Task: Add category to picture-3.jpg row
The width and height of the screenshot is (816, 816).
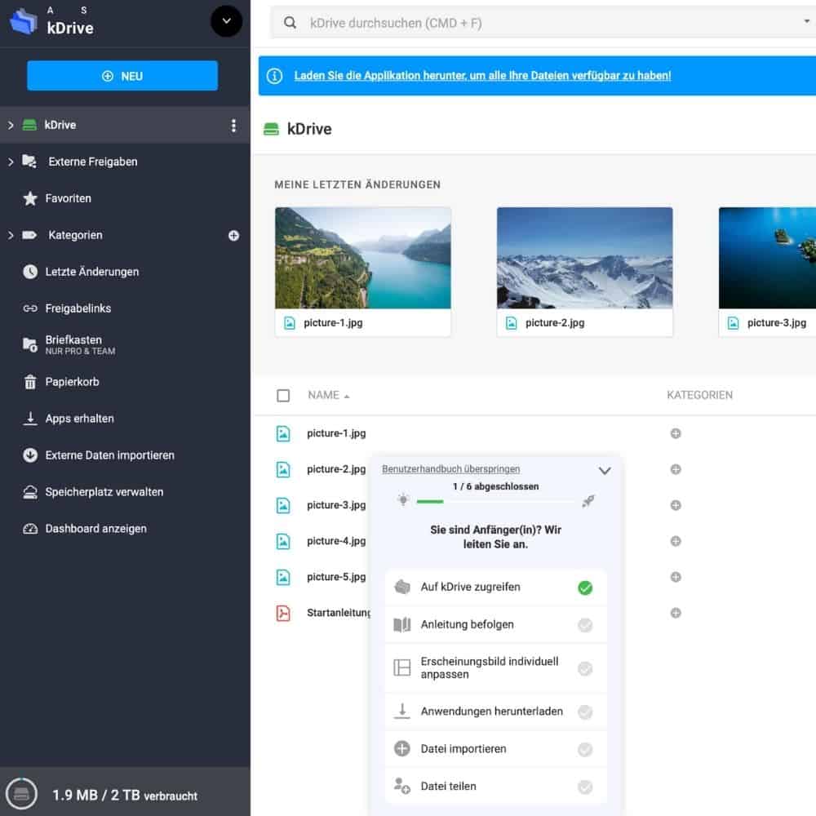Action: 676,505
